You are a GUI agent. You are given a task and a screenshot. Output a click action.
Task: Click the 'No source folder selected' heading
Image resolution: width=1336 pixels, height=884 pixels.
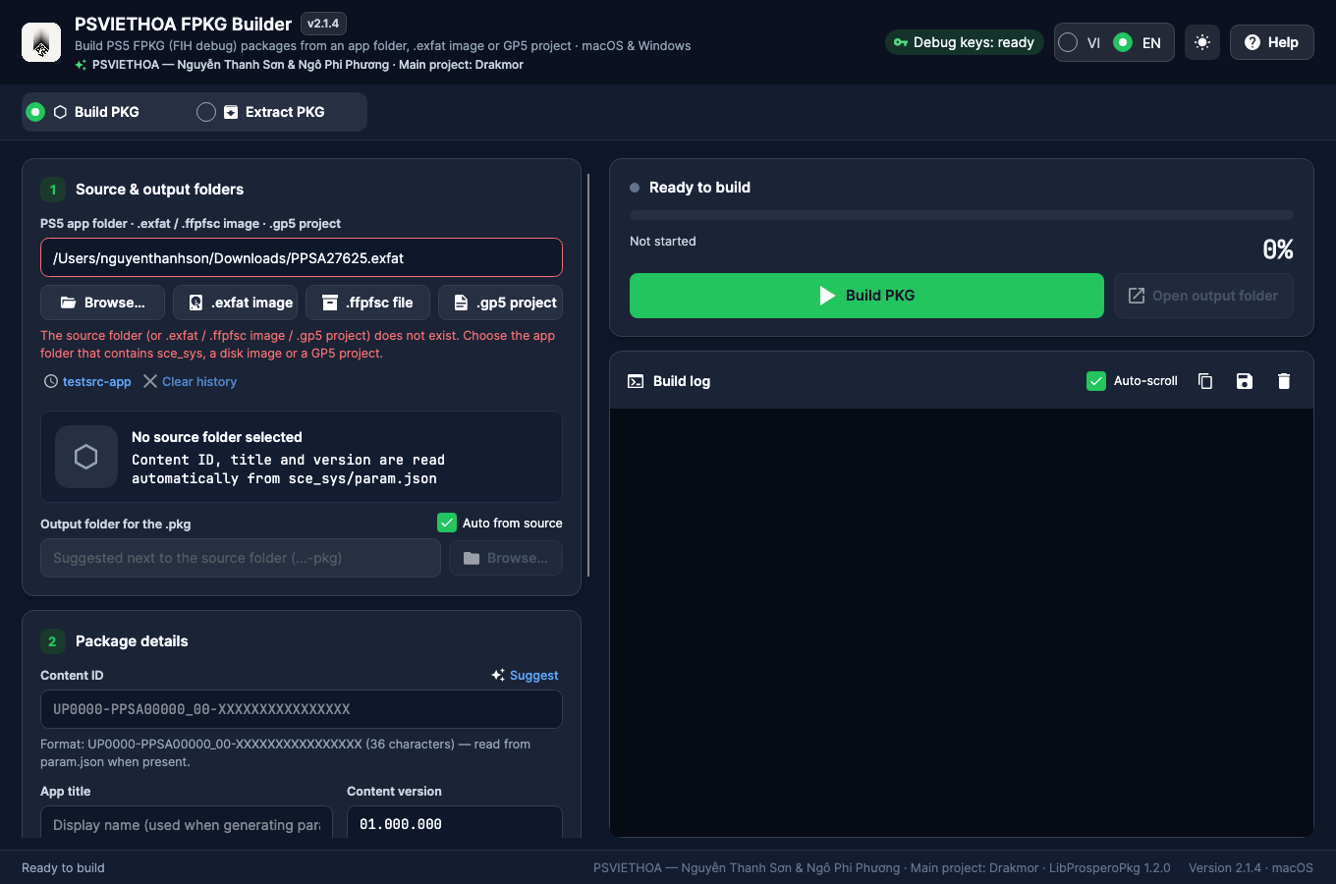pyautogui.click(x=217, y=437)
